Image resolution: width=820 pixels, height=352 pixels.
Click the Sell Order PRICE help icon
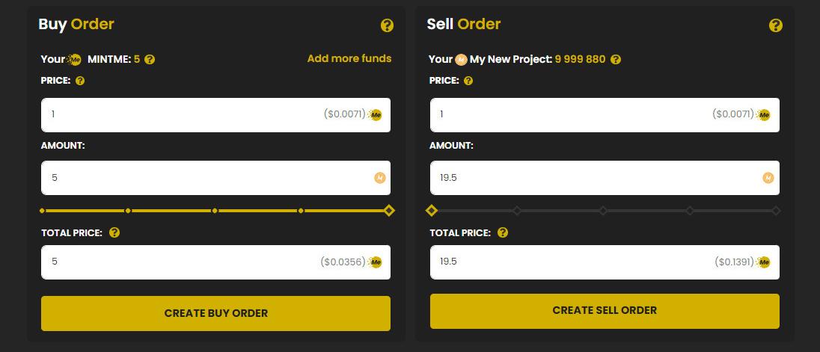(468, 81)
